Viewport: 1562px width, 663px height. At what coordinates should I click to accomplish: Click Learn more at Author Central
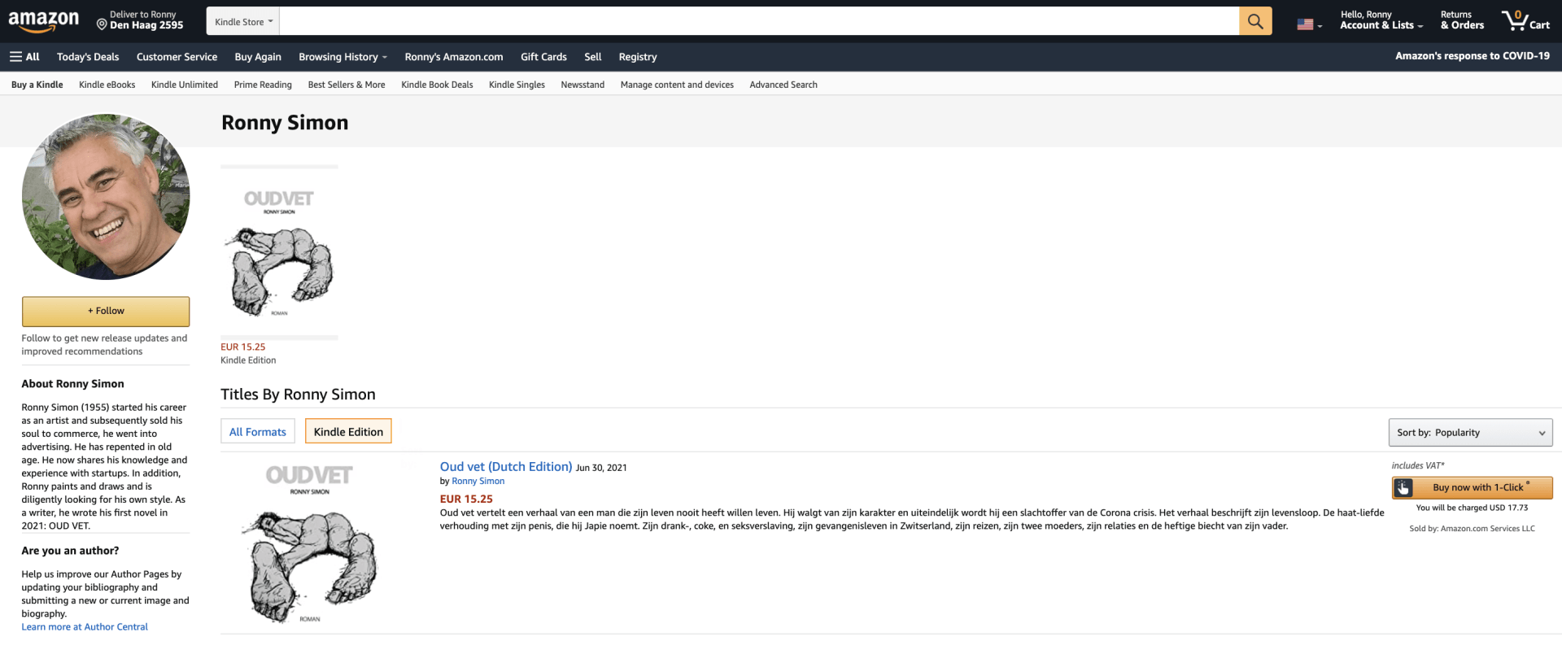[85, 627]
